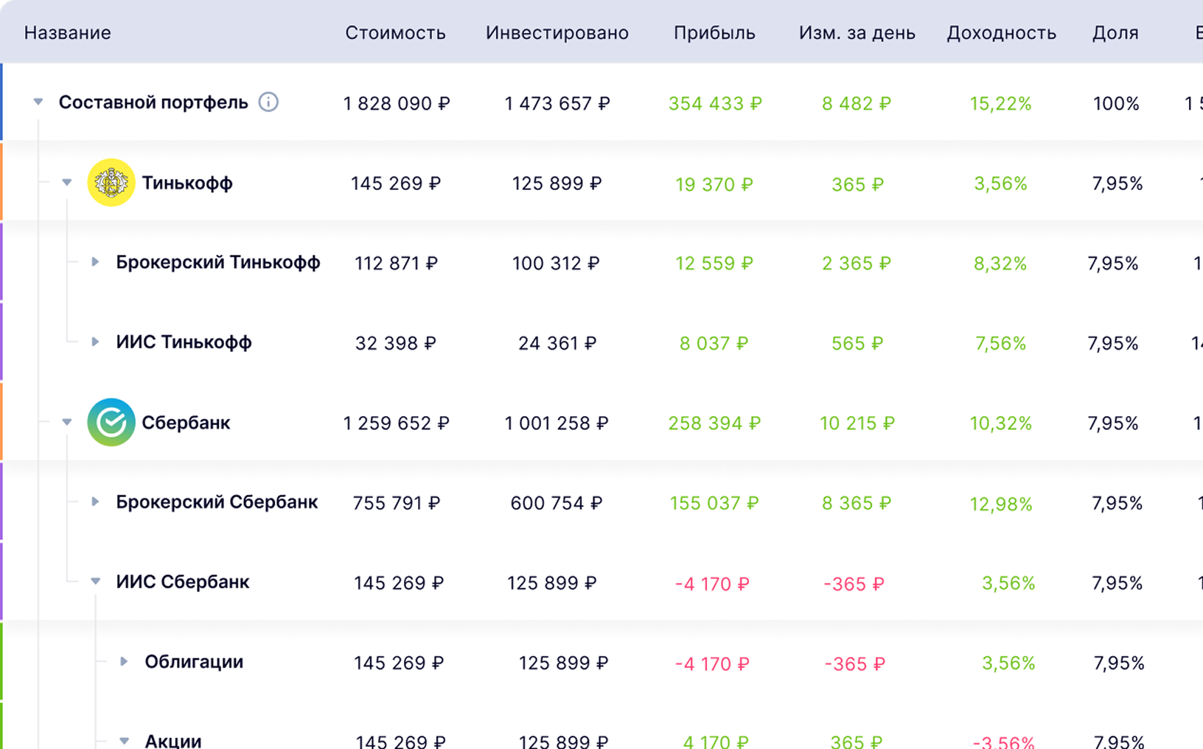Collapse the Сбербанк broker group

[67, 422]
